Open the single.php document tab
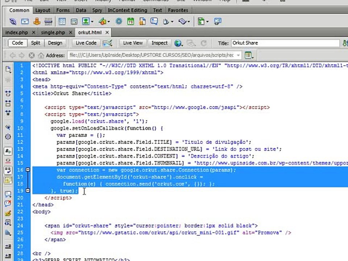This screenshot has height=261, width=348. 53,33
